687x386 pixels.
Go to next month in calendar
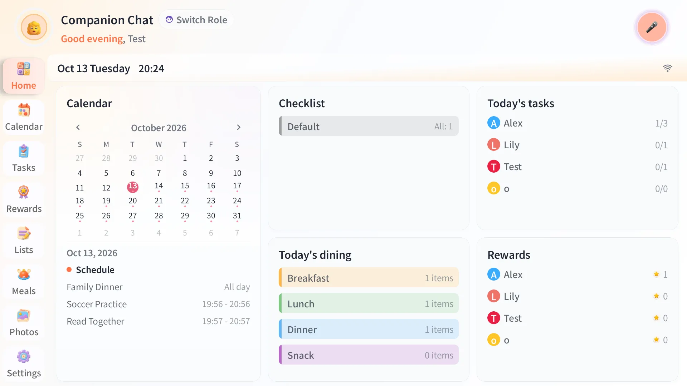[x=239, y=127]
